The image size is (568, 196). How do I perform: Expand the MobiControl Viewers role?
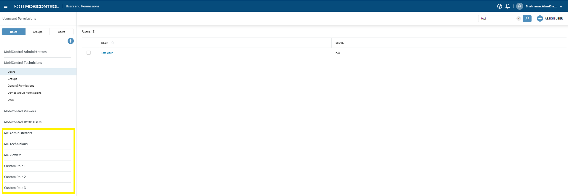pyautogui.click(x=20, y=111)
